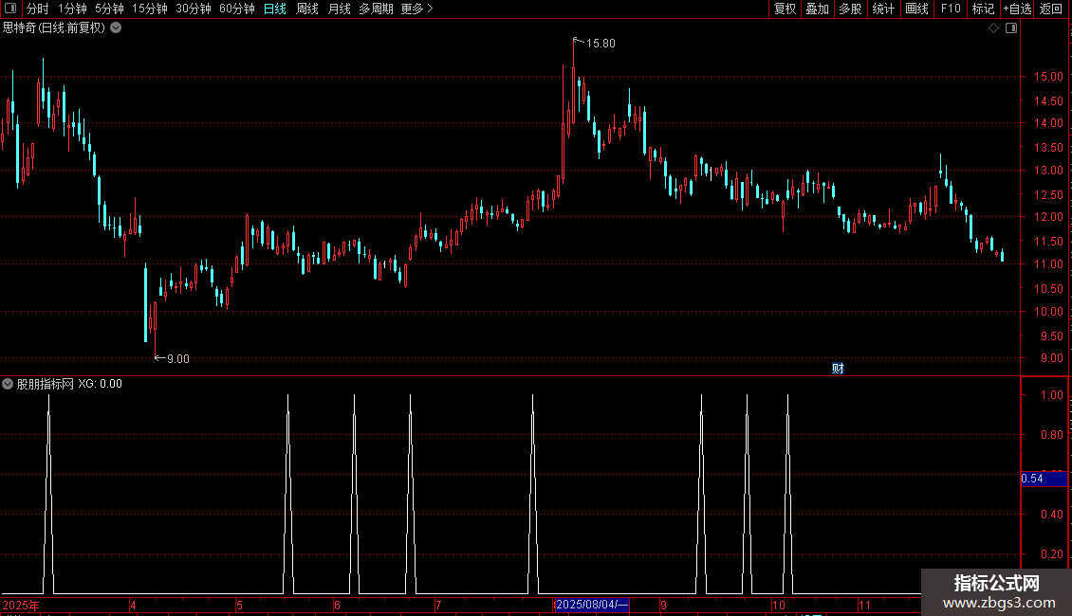The height and width of the screenshot is (616, 1072).
Task: Switch to 分时 intraday view
Action: click(38, 9)
